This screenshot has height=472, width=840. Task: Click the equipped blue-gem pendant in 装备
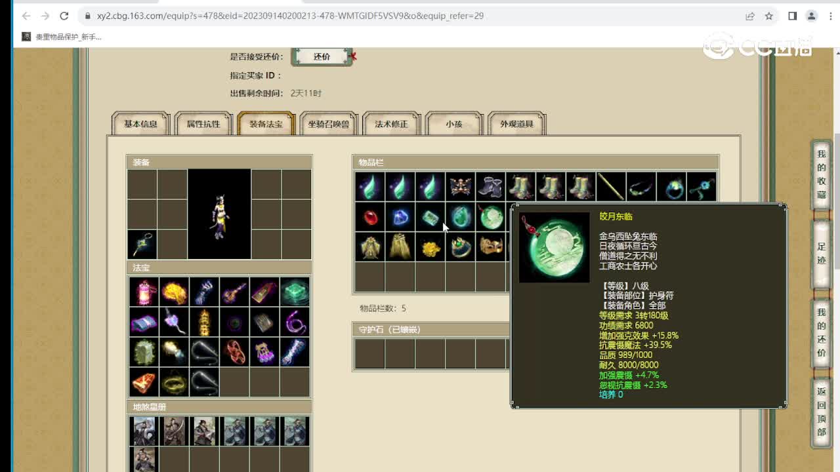[x=142, y=244]
